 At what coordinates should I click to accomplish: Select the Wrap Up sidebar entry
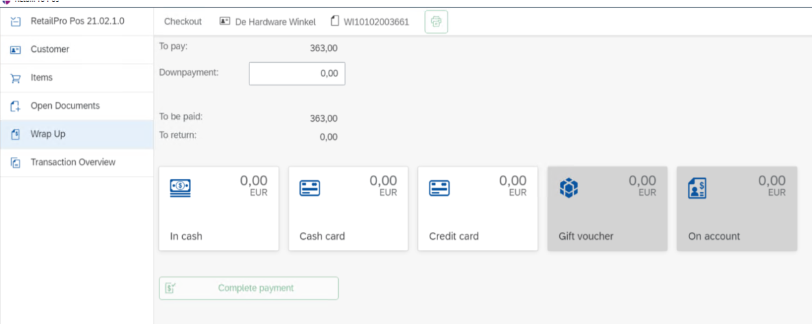(x=48, y=134)
